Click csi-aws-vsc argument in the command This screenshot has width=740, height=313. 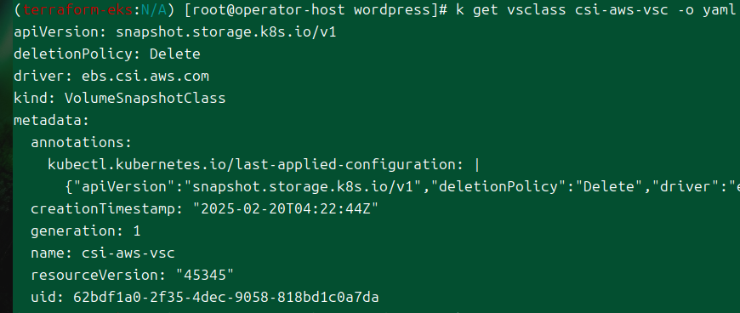click(x=622, y=9)
